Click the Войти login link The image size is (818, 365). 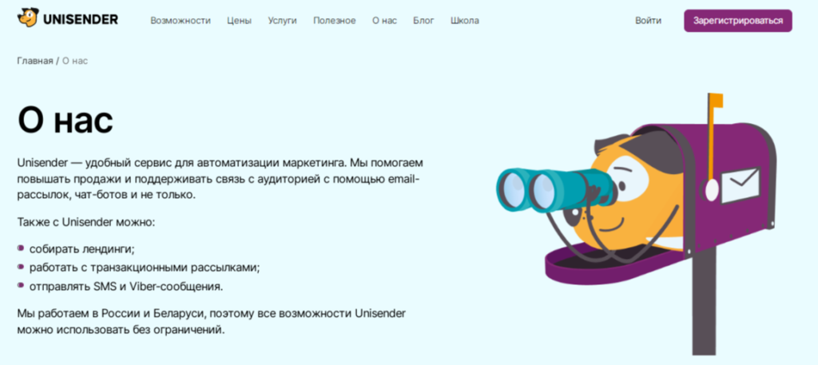(649, 21)
